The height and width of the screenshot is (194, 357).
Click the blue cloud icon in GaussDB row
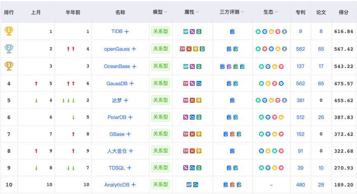click(199, 84)
